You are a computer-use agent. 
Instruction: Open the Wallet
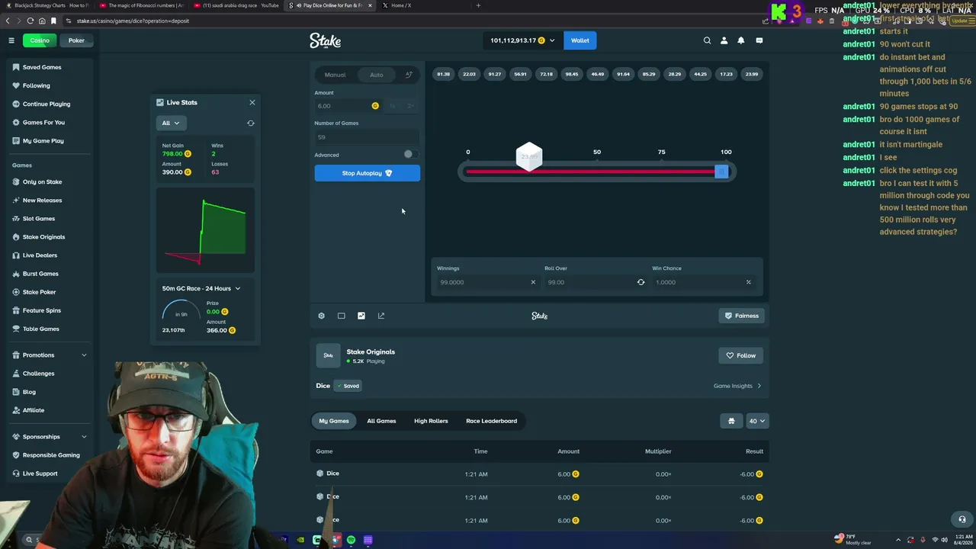click(580, 40)
